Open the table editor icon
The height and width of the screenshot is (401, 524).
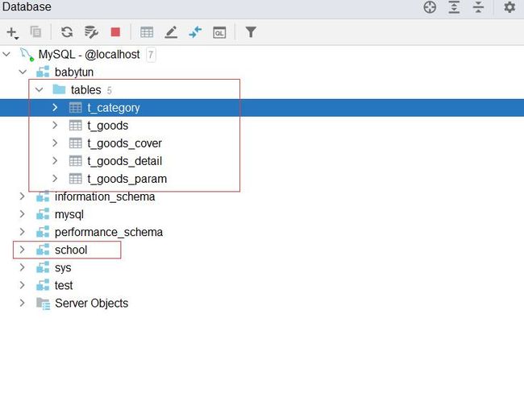click(147, 32)
